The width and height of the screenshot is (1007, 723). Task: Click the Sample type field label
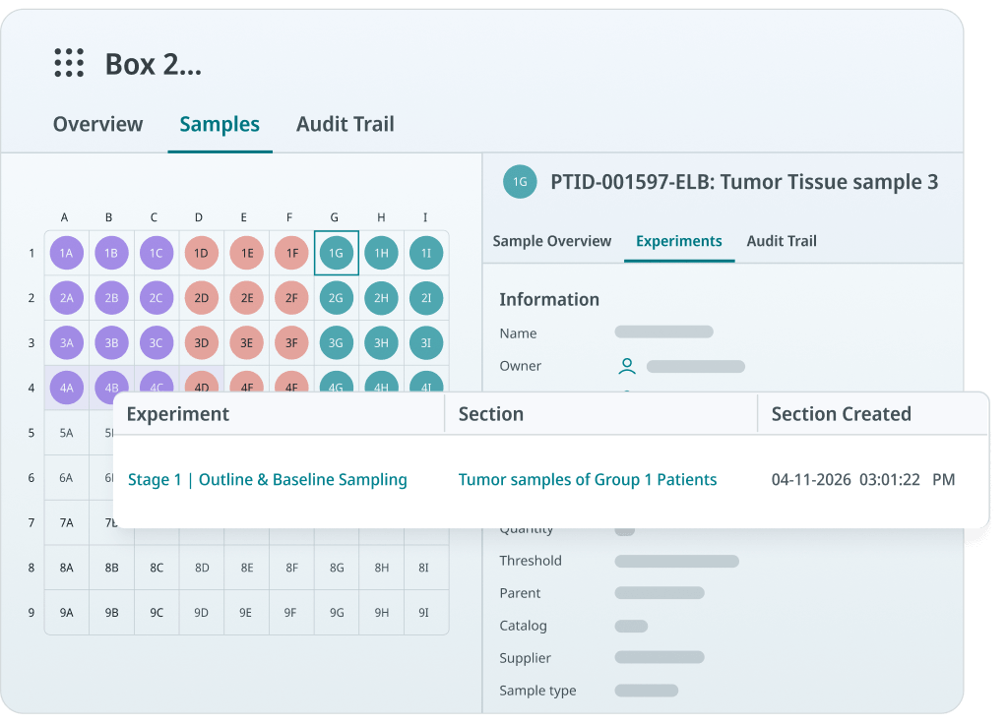pyautogui.click(x=537, y=691)
